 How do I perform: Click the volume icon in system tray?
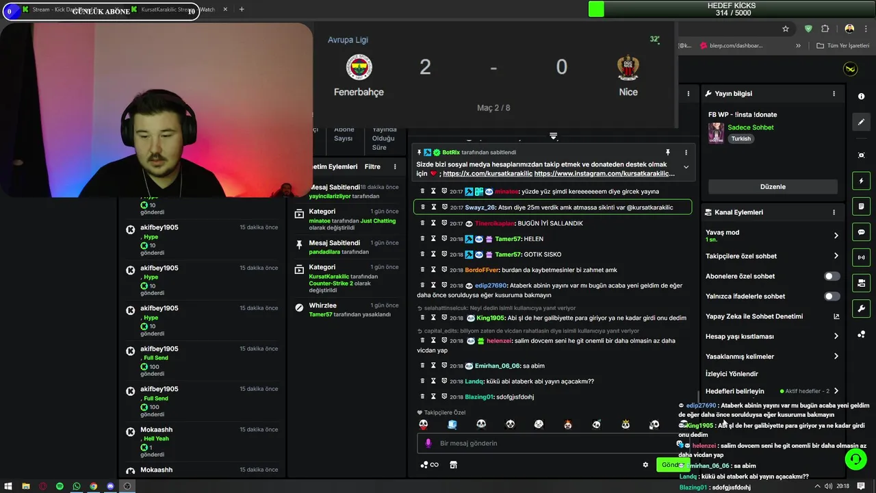pyautogui.click(x=828, y=486)
